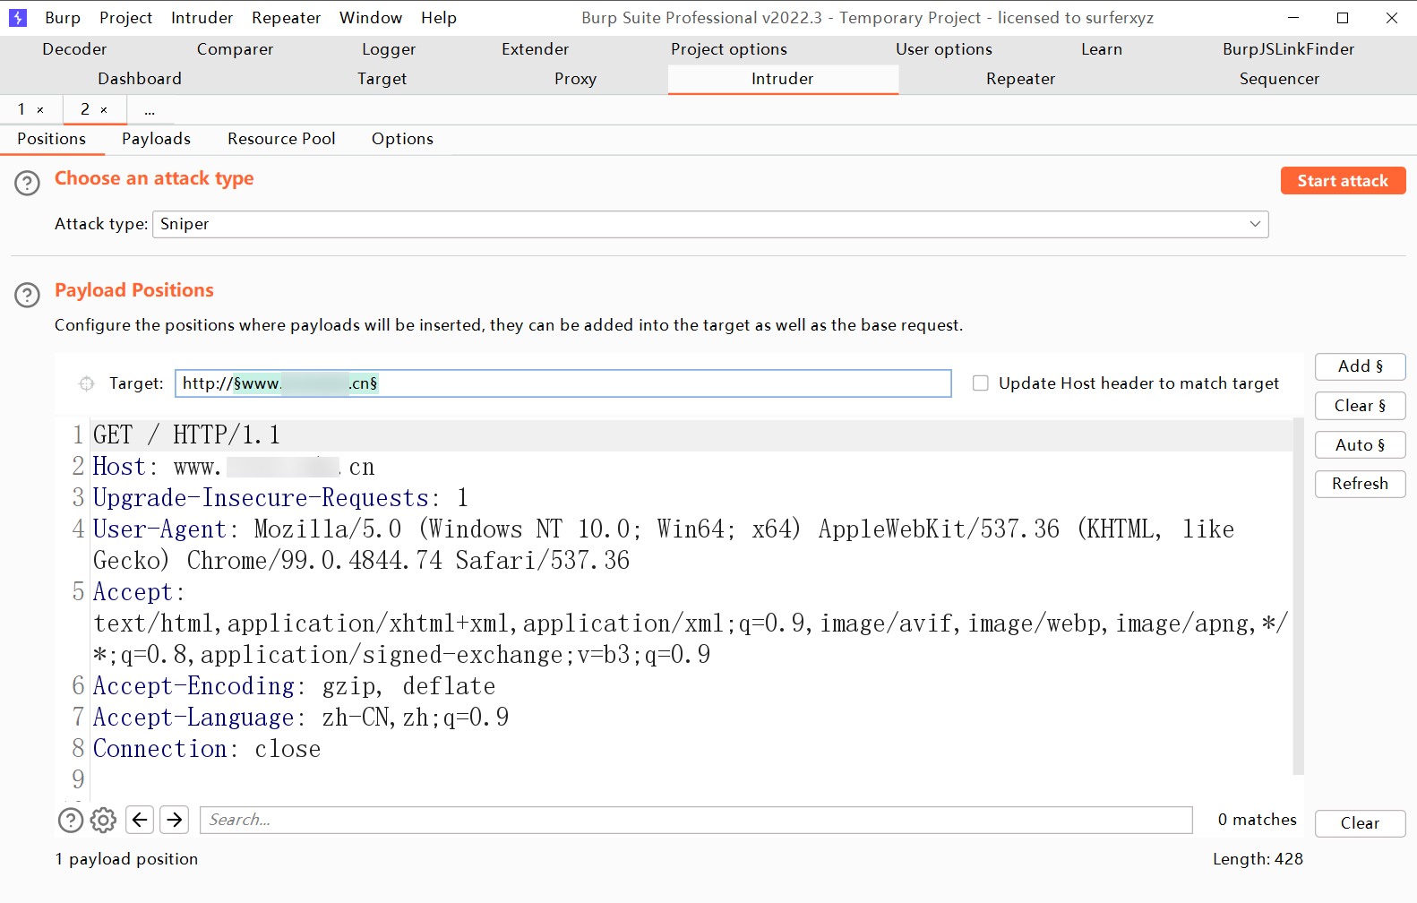Click the '1 payload position' status text

[126, 859]
